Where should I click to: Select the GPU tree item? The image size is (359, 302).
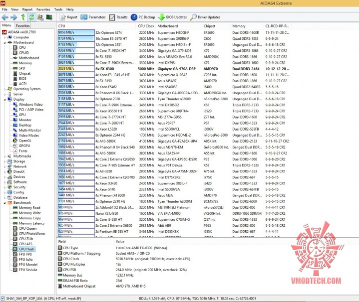[22, 115]
